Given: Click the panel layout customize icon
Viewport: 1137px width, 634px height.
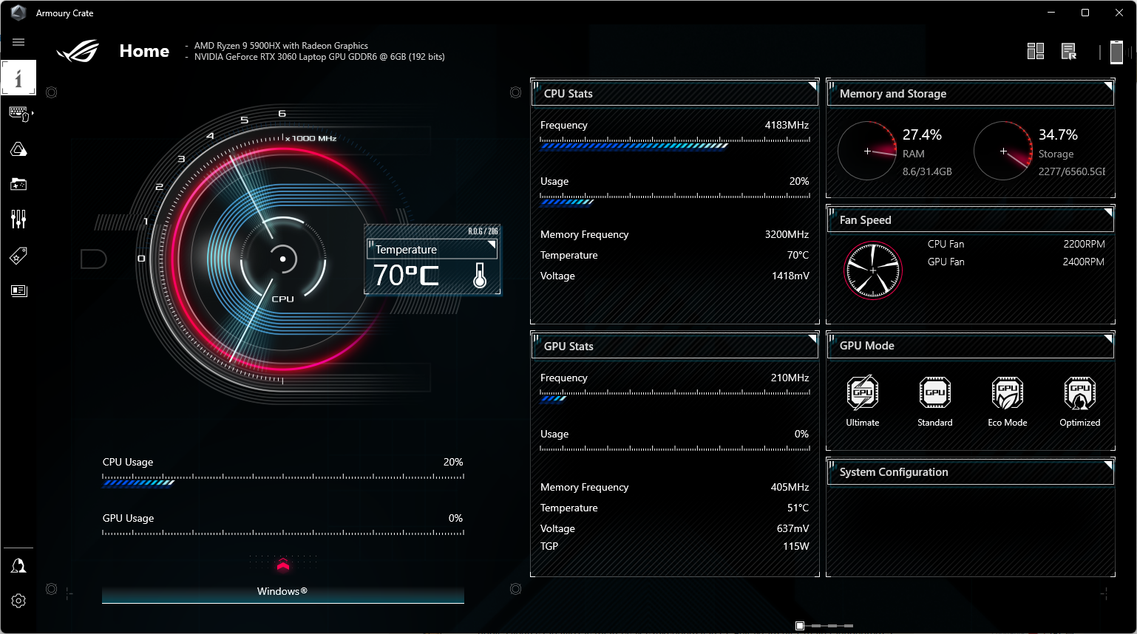Looking at the screenshot, I should tap(1036, 51).
